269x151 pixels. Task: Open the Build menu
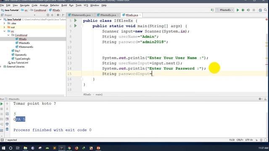click(x=64, y=5)
